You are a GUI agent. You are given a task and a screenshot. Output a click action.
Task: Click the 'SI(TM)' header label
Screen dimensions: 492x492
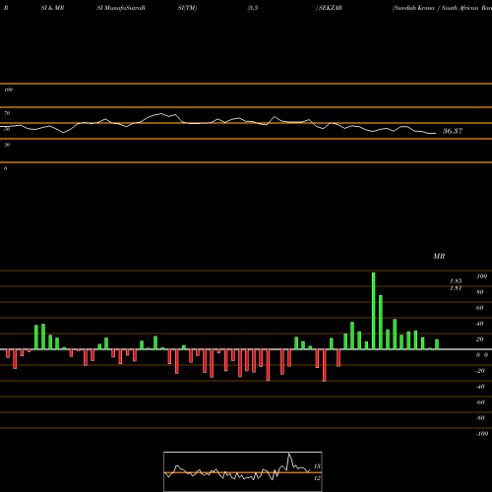click(x=187, y=8)
